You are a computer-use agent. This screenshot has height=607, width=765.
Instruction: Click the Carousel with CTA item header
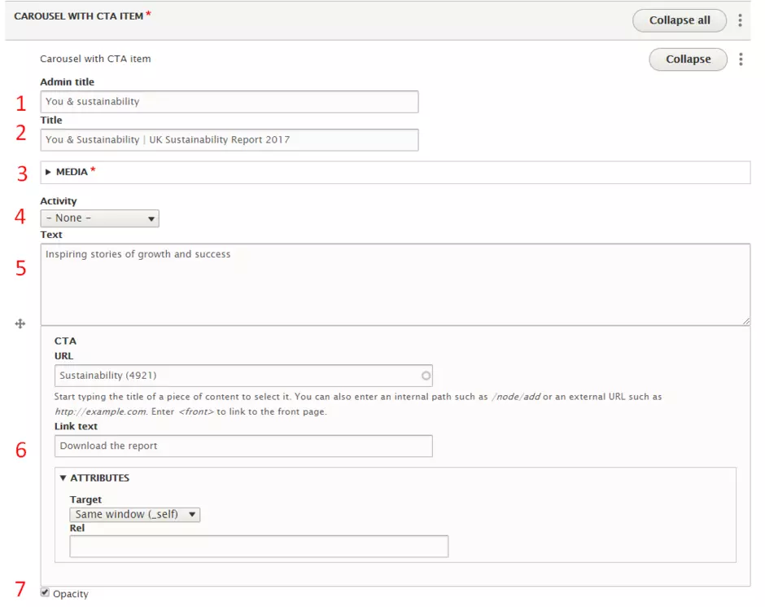click(x=79, y=16)
